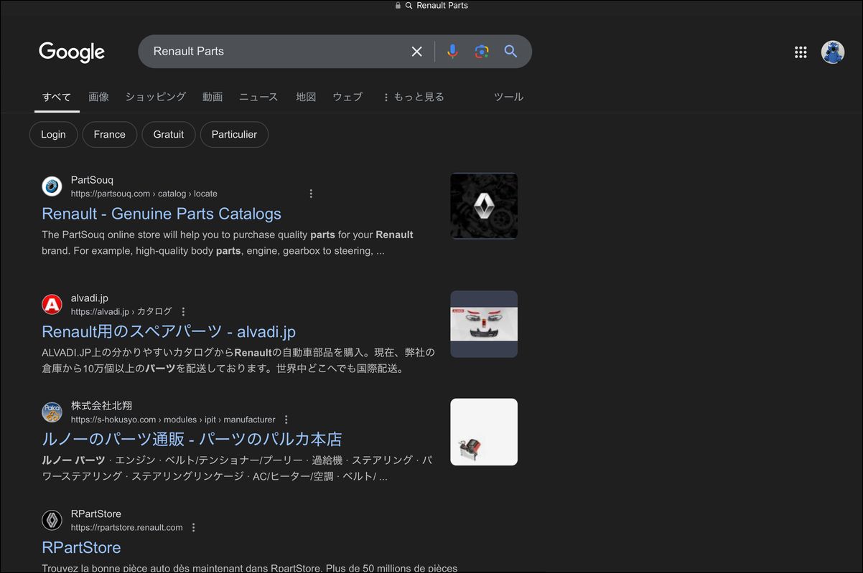The image size is (863, 573).
Task: Open the ルノーのパーツ通販 result link
Action: tap(192, 439)
